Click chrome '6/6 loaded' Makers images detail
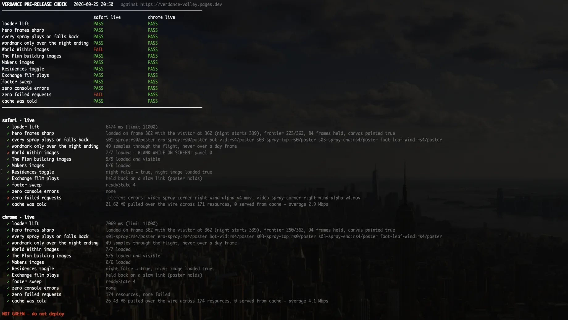Image resolution: width=568 pixels, height=320 pixels. tap(118, 262)
